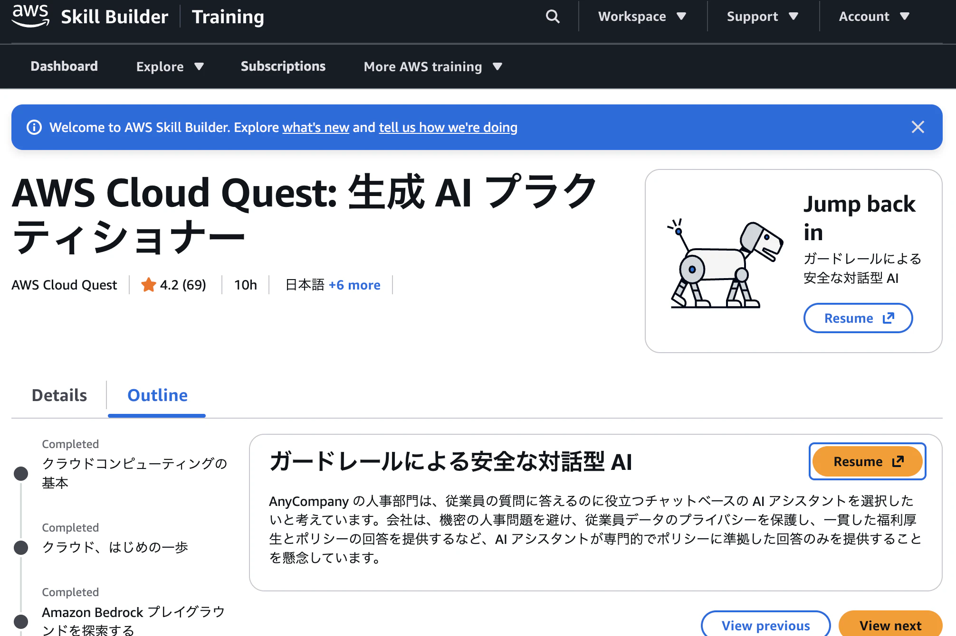Switch to the Details tab

[58, 395]
